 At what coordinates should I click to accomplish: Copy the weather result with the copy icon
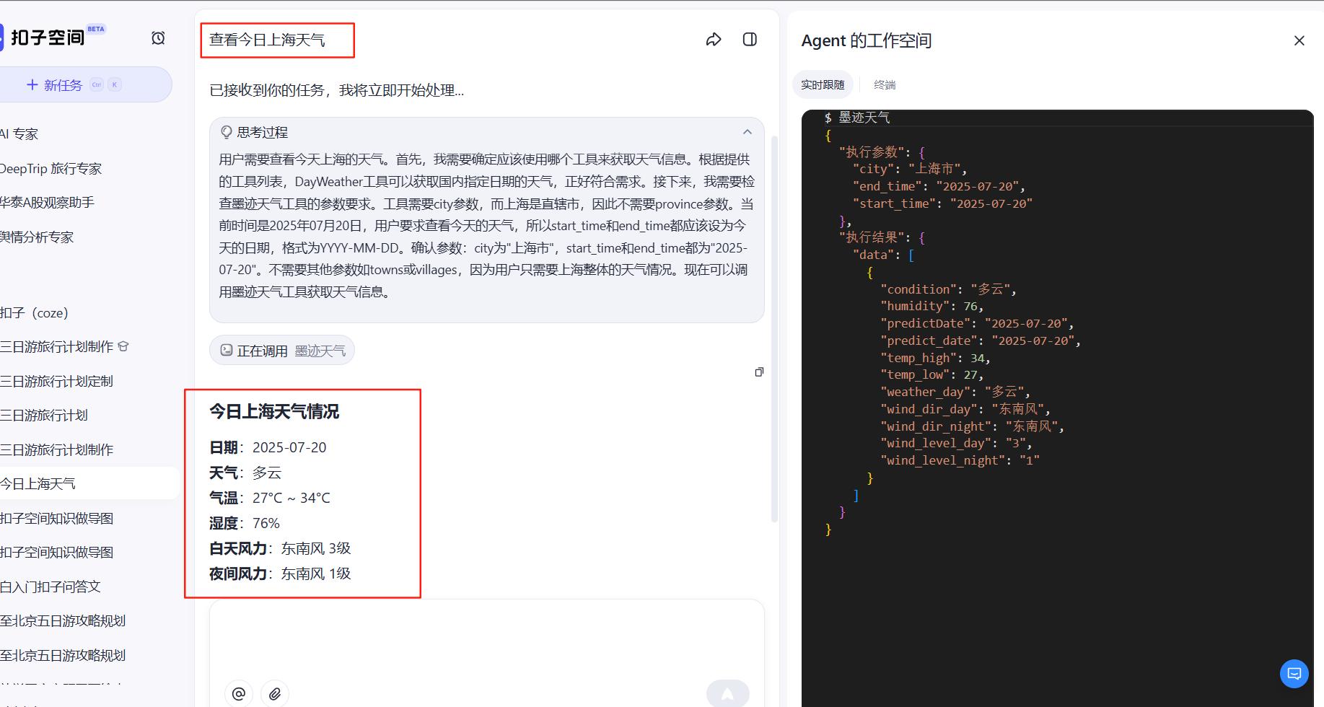pyautogui.click(x=759, y=372)
